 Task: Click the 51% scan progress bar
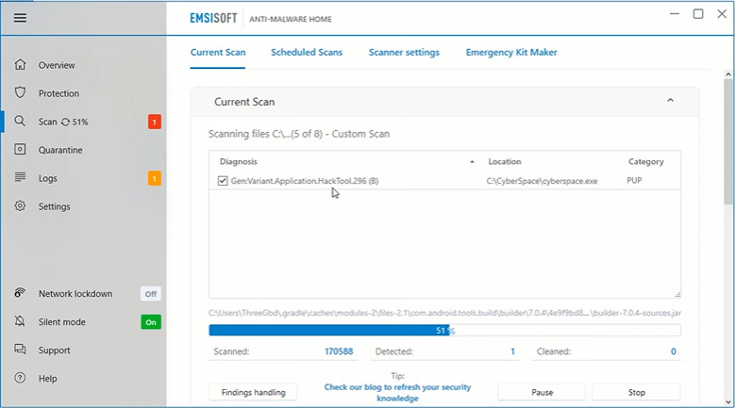click(x=444, y=331)
